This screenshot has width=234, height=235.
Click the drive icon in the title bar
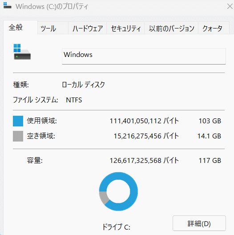[8, 5]
